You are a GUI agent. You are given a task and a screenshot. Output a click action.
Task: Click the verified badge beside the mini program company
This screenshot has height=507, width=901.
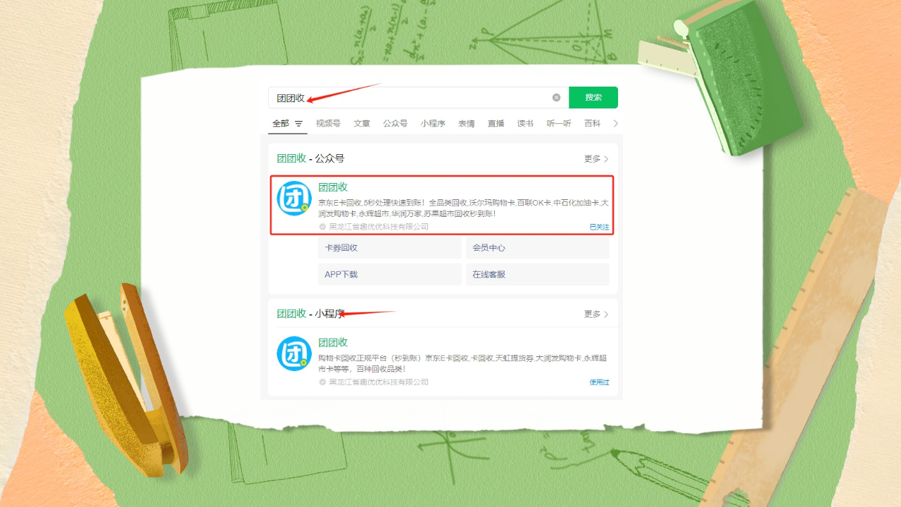pyautogui.click(x=322, y=382)
